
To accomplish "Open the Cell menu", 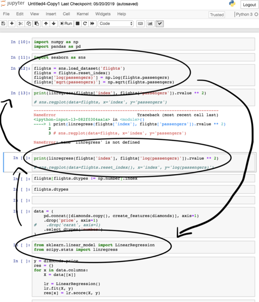I will [x=66, y=14].
